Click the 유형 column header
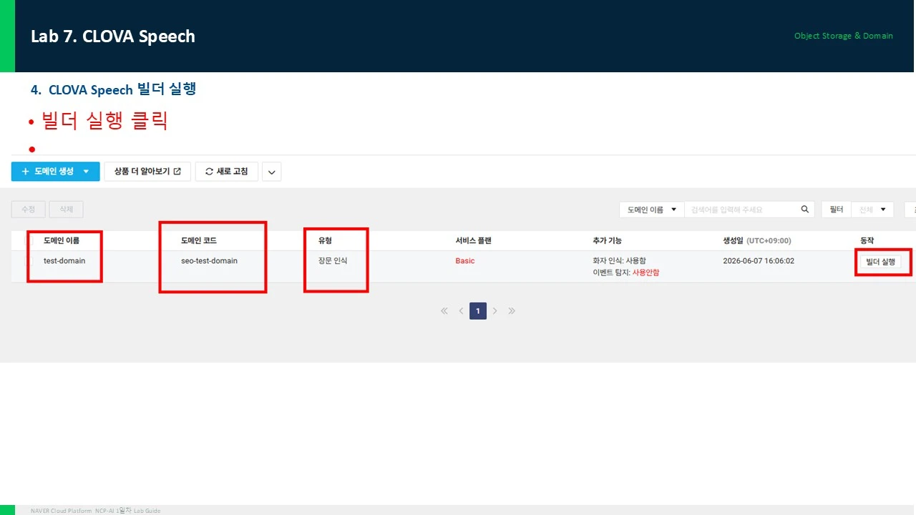The image size is (916, 515). point(326,241)
